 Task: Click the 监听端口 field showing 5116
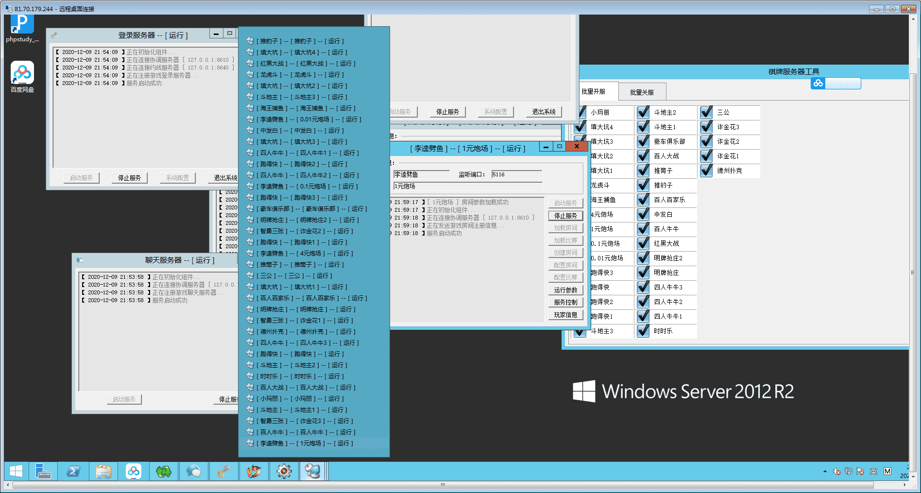click(x=516, y=174)
